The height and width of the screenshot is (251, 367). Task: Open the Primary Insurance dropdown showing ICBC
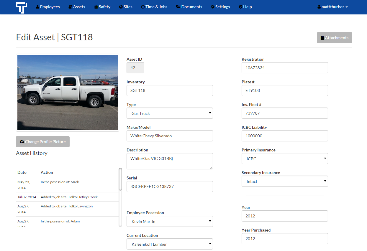[x=284, y=158]
